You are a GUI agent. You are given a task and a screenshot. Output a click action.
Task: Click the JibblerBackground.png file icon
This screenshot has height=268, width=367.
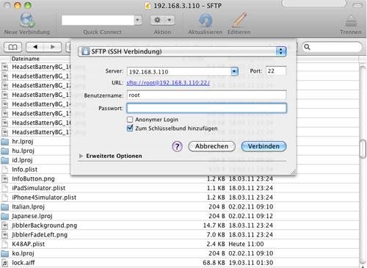4,225
